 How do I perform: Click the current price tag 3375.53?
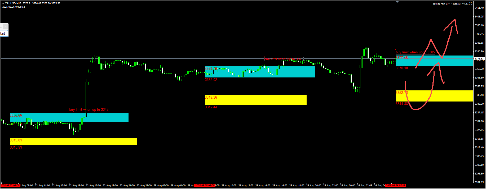tap(479, 59)
